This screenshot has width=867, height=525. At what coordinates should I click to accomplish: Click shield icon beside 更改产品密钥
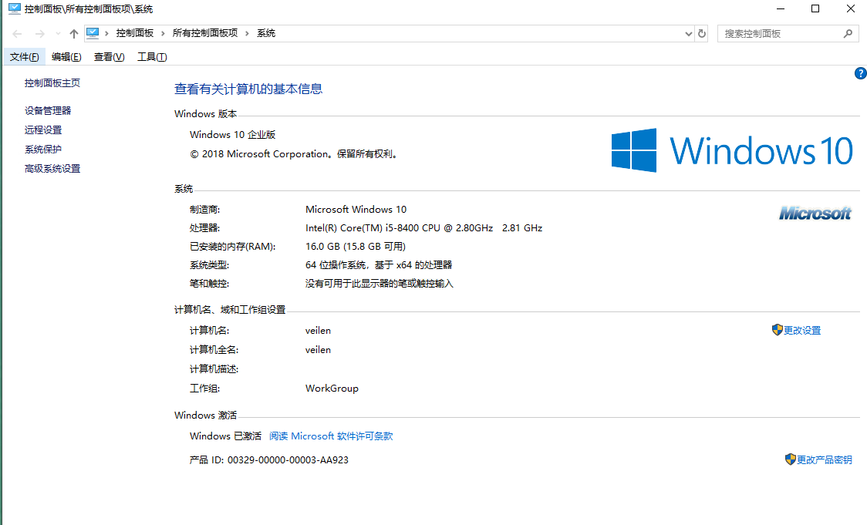pyautogui.click(x=791, y=459)
